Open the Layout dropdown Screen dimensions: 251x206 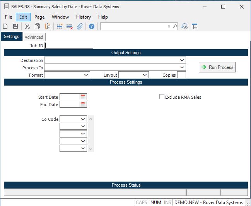tap(145, 75)
